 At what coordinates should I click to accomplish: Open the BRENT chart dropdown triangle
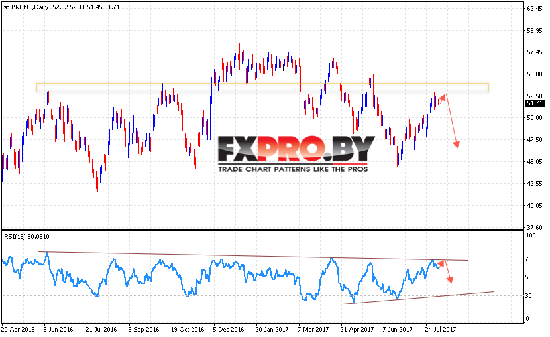tap(7, 7)
